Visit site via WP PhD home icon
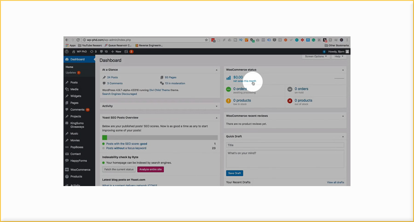Screen dimensions: 414x222 pyautogui.click(x=80, y=52)
